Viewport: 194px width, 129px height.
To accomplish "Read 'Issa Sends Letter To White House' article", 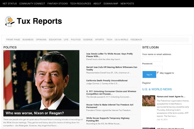I will pos(110,55).
